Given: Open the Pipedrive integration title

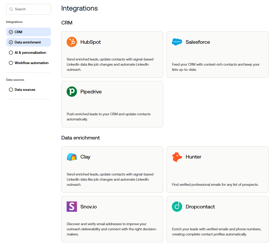Looking at the screenshot, I should point(91,92).
